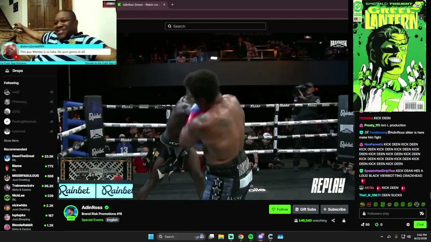Click the Followers only chat input
This screenshot has width=431, height=242.
click(x=393, y=213)
